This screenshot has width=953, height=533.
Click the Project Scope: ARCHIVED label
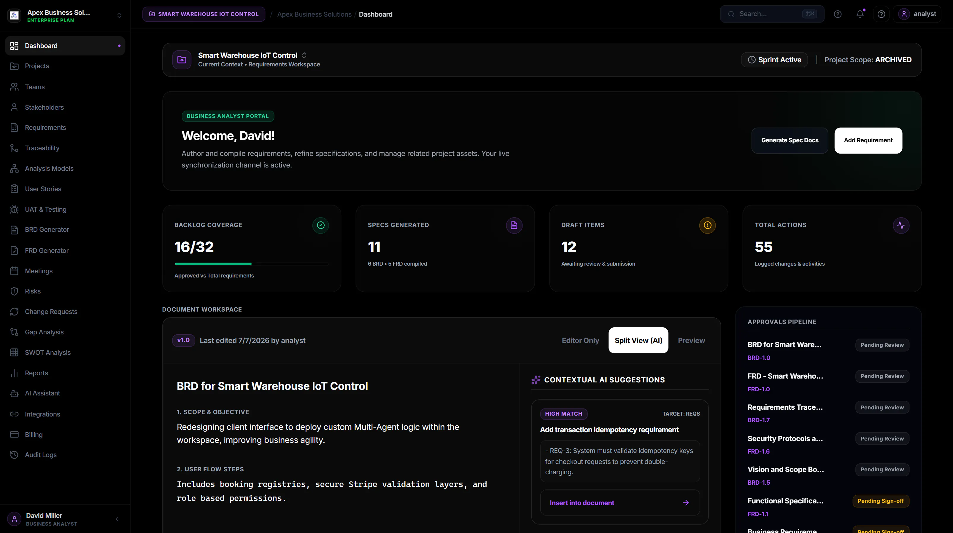tap(868, 60)
